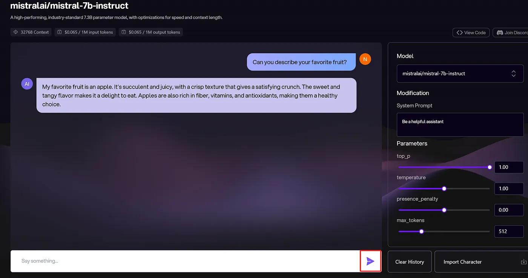Click the orange N user avatar
The height and width of the screenshot is (278, 528).
coord(365,59)
